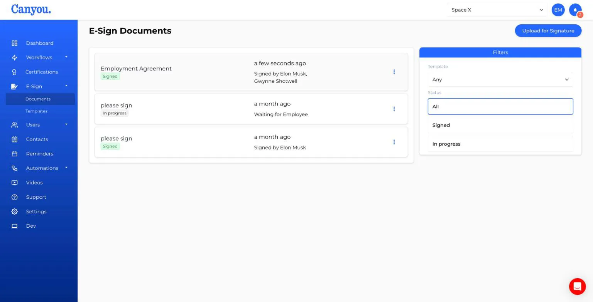The width and height of the screenshot is (593, 302).
Task: Click 'Signed by Elon Musk, Gwynne Shotwell' text
Action: click(280, 77)
